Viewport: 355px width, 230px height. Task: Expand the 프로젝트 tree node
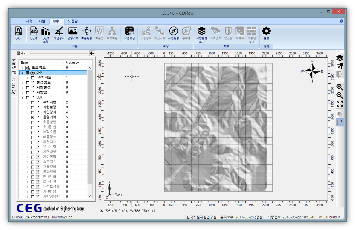22,68
